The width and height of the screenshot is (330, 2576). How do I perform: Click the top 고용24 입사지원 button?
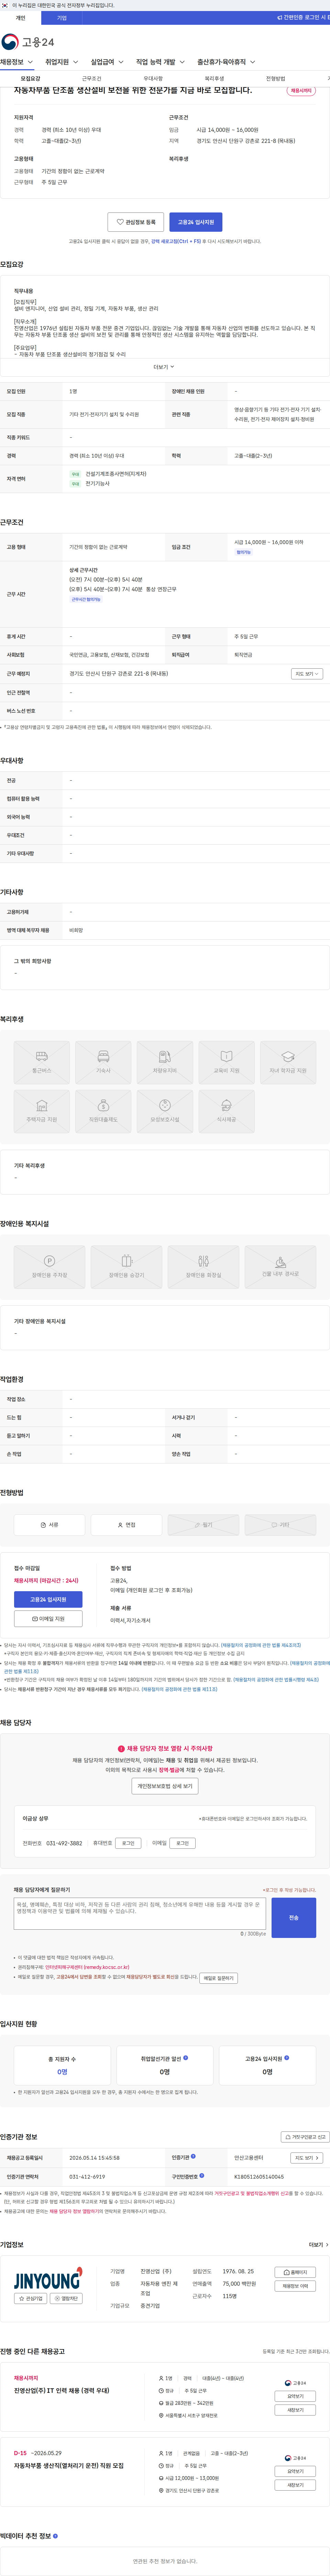195,222
